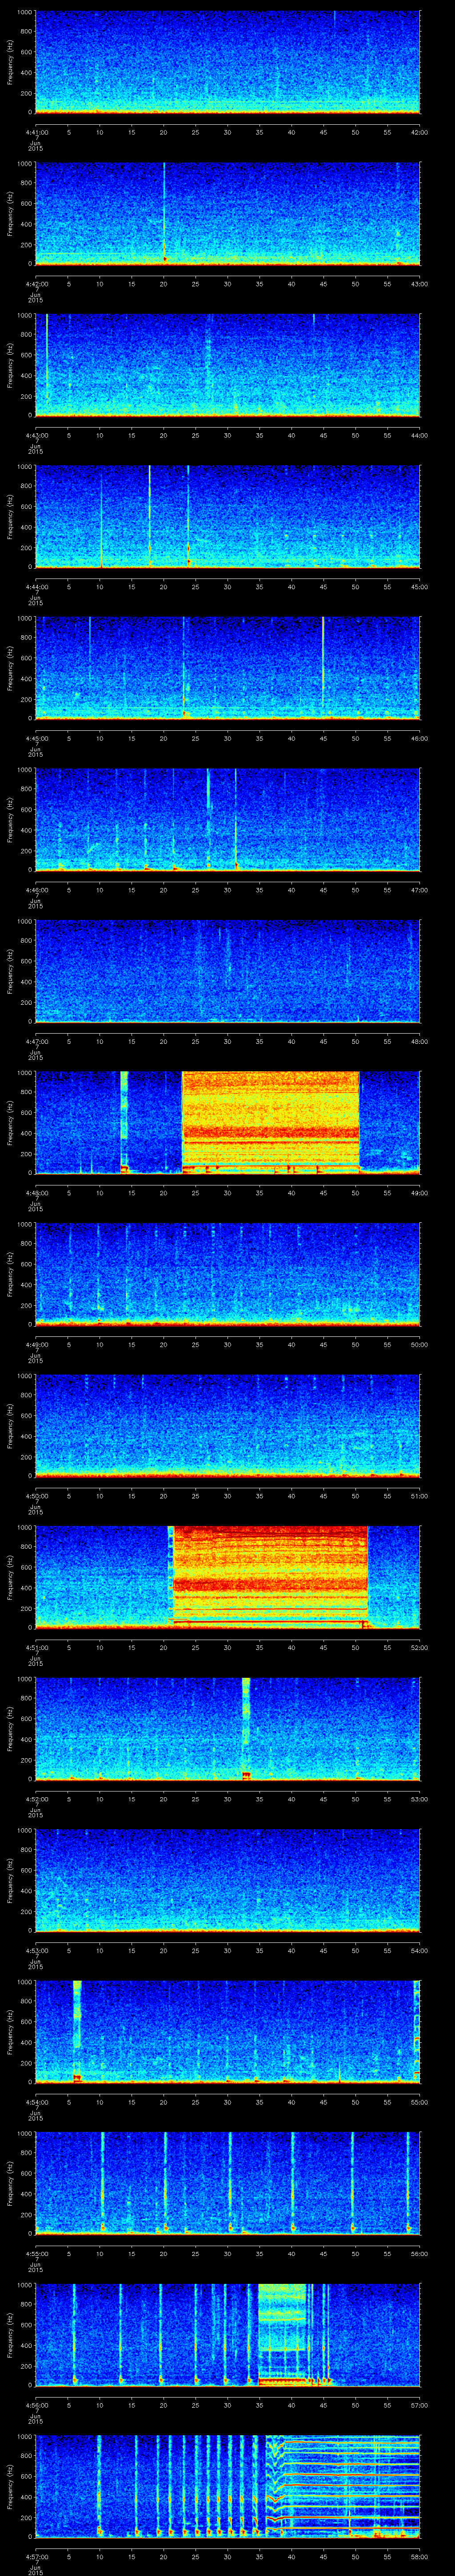
Task: Click the "4:46:00" start time label
Action: click(x=36, y=890)
